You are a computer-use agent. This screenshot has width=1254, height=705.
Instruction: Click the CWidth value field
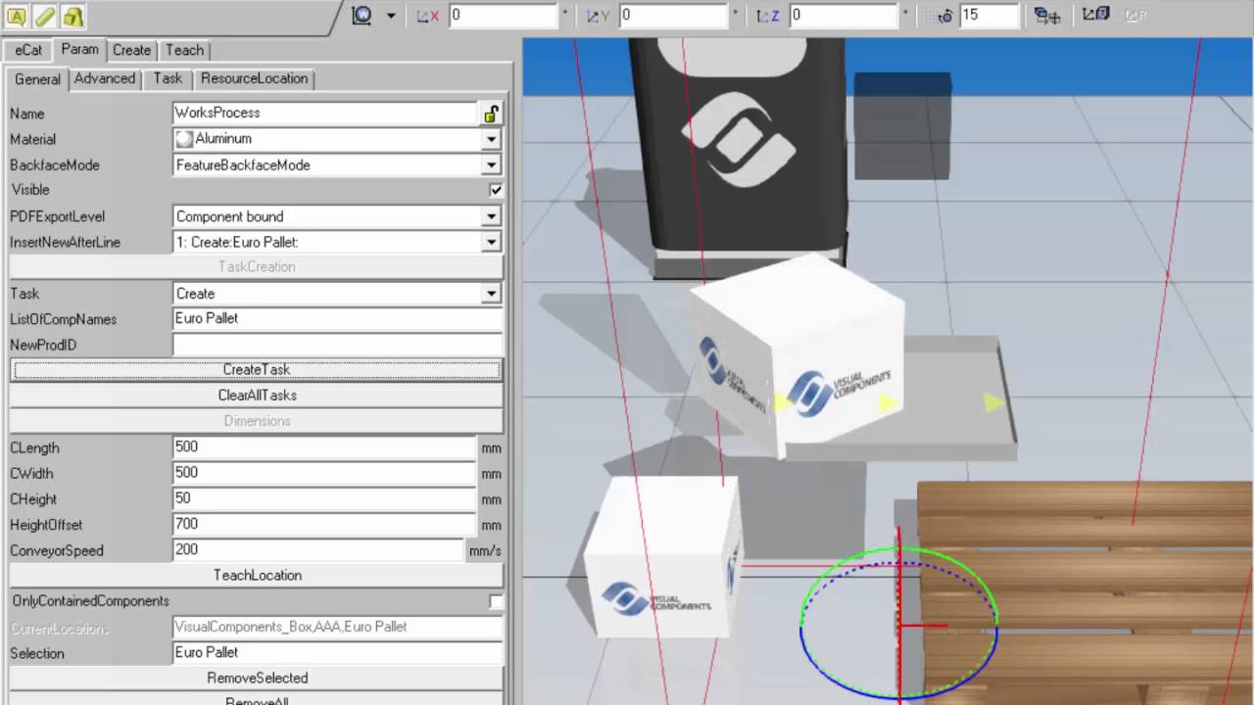pos(324,473)
